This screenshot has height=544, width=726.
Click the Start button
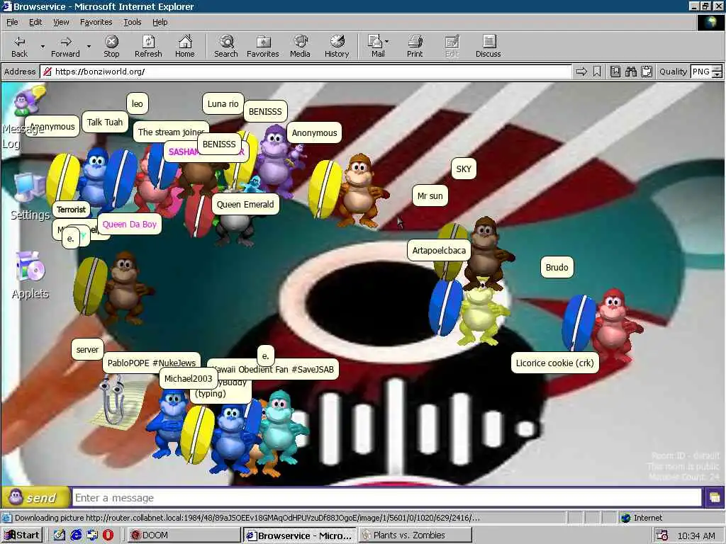pyautogui.click(x=22, y=535)
